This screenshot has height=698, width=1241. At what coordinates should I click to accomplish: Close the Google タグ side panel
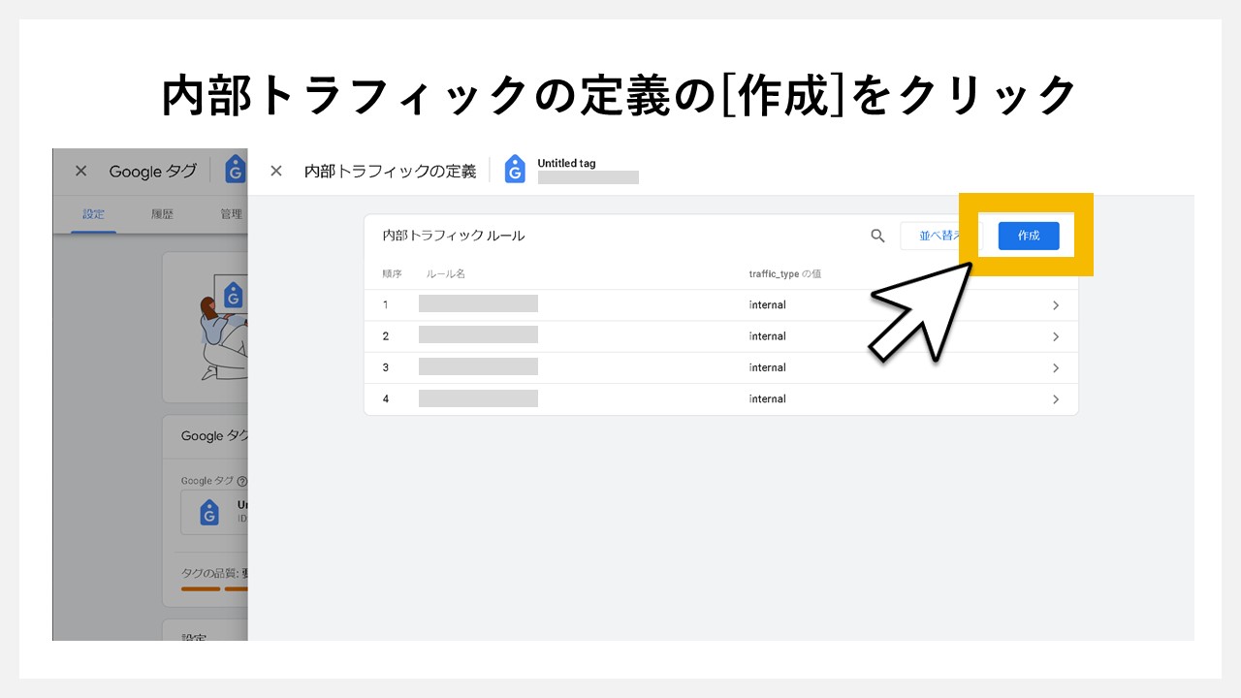click(x=80, y=171)
